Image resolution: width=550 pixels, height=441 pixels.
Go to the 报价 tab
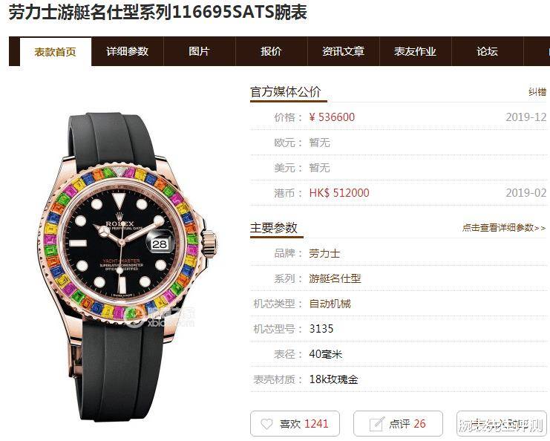271,51
